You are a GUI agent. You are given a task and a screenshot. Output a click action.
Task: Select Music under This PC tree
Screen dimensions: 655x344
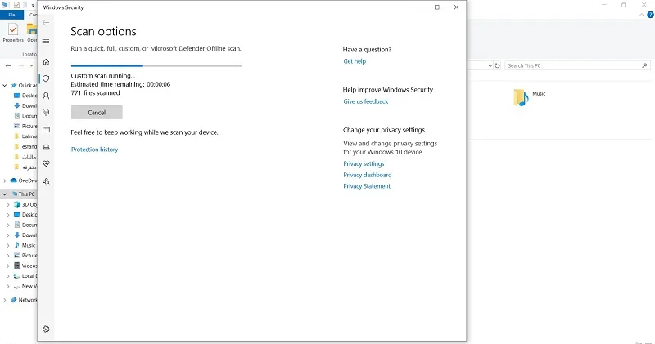(25, 245)
